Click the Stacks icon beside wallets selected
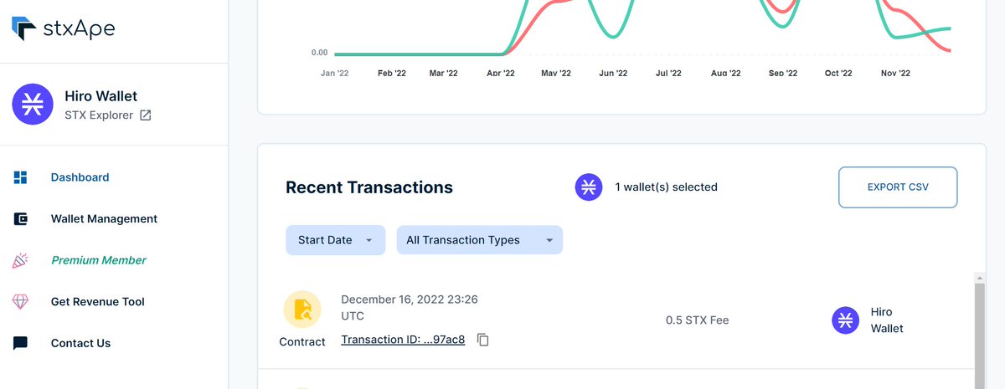Image resolution: width=1005 pixels, height=389 pixels. click(x=589, y=187)
